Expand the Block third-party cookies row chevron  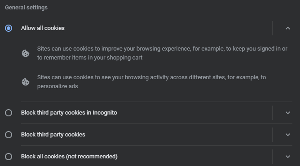288,135
